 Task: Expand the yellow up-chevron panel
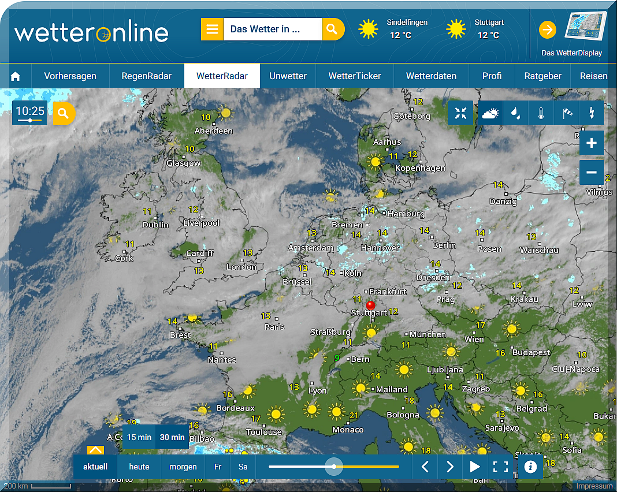click(x=95, y=450)
